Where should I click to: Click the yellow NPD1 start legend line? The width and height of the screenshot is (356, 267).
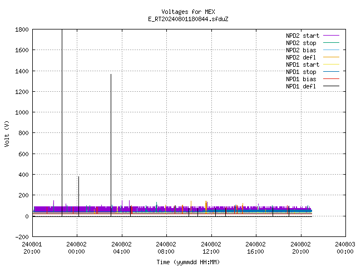click(331, 65)
